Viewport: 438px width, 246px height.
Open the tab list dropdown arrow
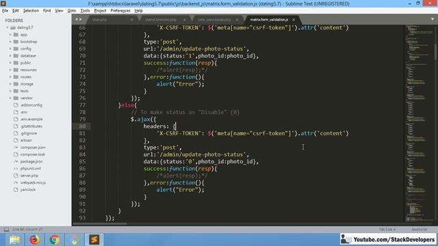433,19
